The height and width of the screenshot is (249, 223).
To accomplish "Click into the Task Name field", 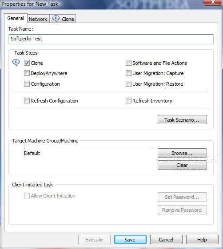I will 111,39.
